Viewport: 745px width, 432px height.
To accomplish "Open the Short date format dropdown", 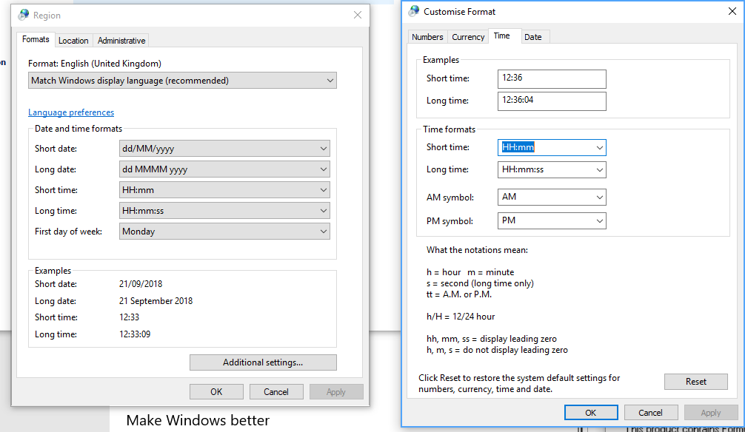I will pyautogui.click(x=323, y=148).
